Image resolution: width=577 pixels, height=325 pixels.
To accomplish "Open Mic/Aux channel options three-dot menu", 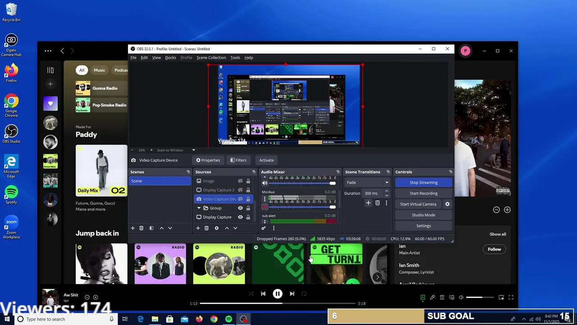I will point(265,199).
